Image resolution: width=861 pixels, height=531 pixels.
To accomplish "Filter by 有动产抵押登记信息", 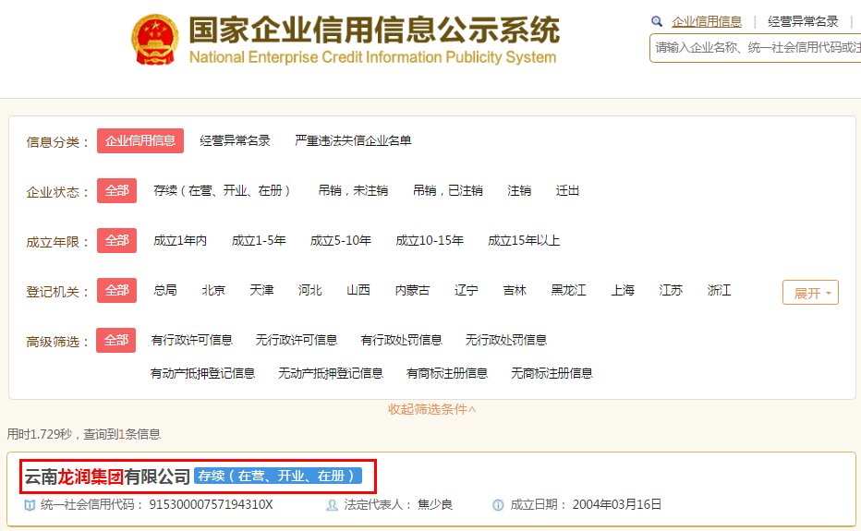I will [x=202, y=373].
